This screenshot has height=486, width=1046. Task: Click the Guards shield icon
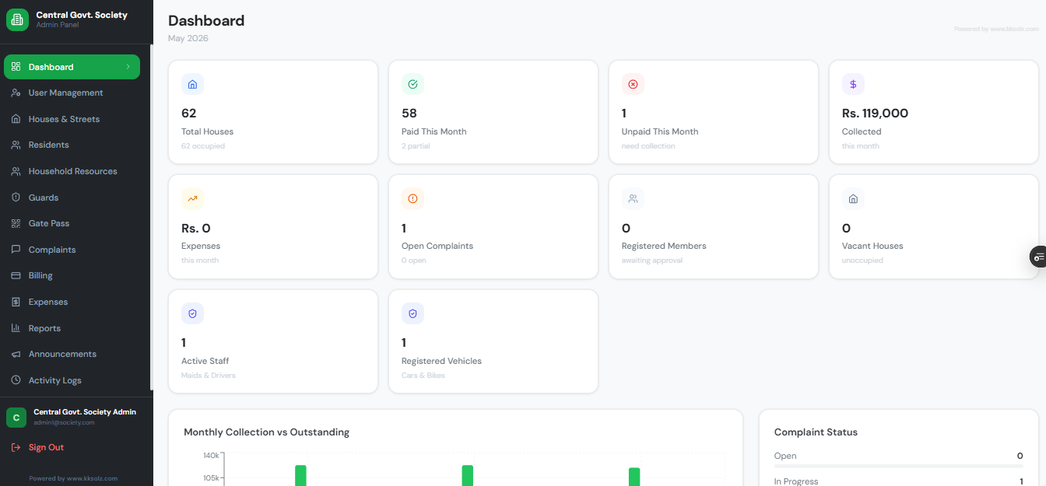[16, 198]
